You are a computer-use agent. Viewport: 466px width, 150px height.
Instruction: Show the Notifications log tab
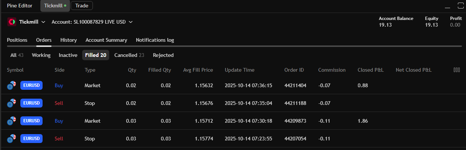point(155,40)
